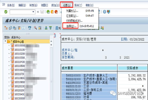Click the Save diskette icon

(42, 12)
